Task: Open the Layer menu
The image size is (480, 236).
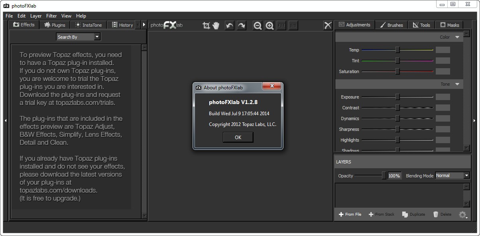Action: [36, 16]
